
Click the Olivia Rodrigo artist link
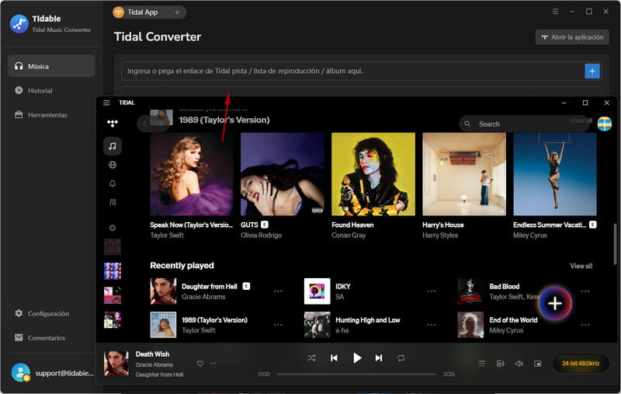click(x=261, y=235)
